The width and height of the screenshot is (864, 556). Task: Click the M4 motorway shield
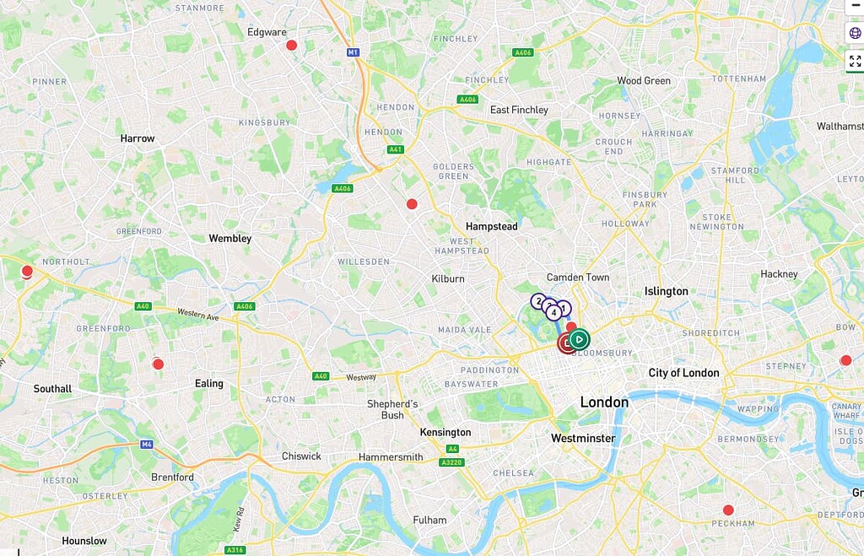146,444
